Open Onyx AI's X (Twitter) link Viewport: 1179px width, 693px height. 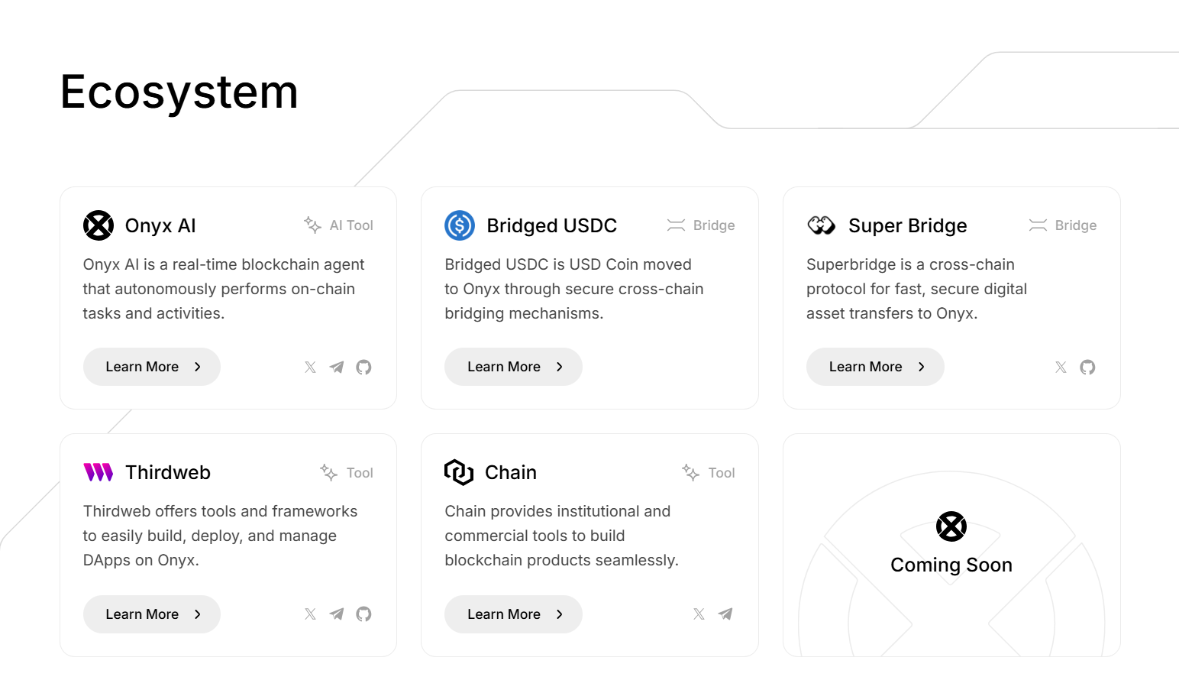click(x=310, y=368)
